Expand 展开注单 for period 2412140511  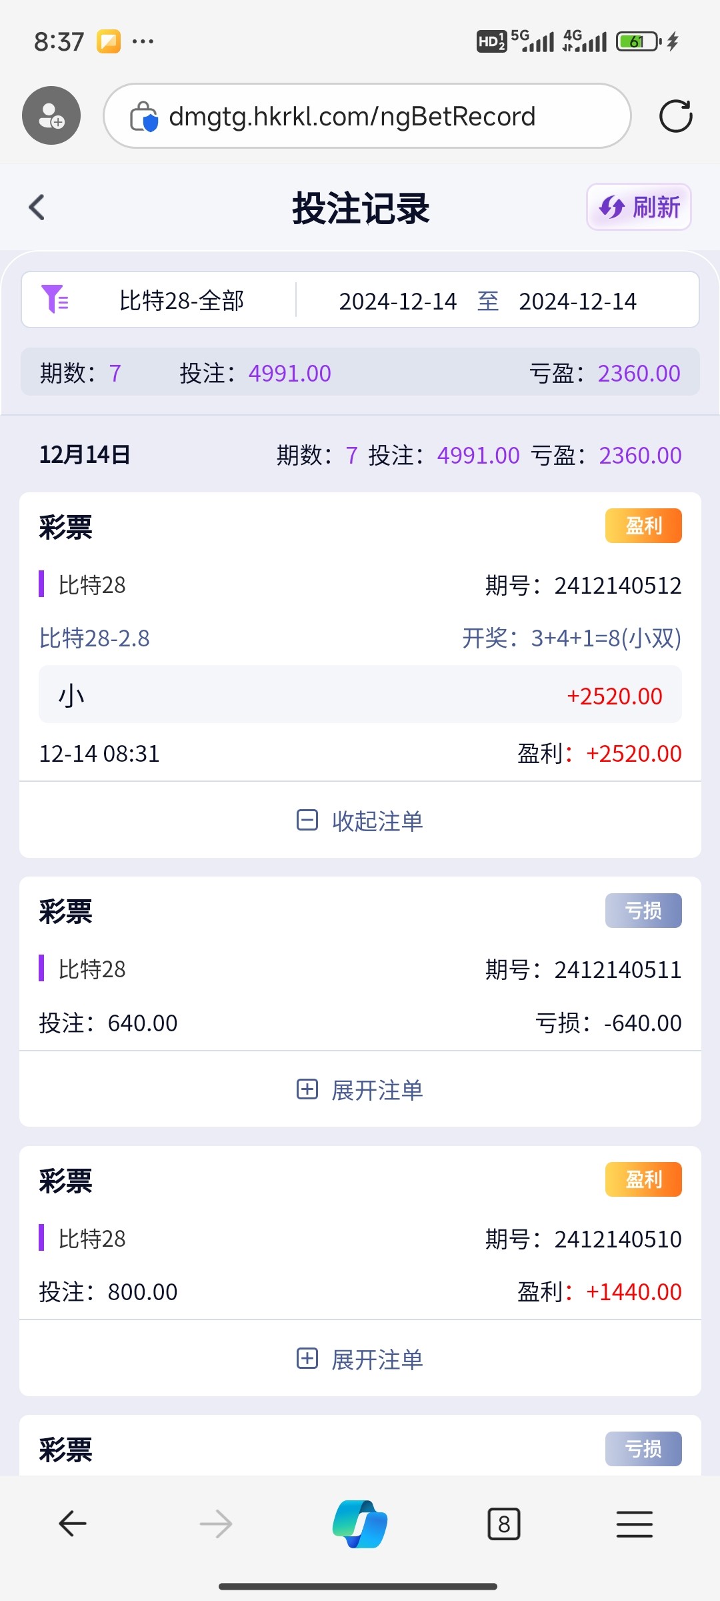(x=360, y=1090)
